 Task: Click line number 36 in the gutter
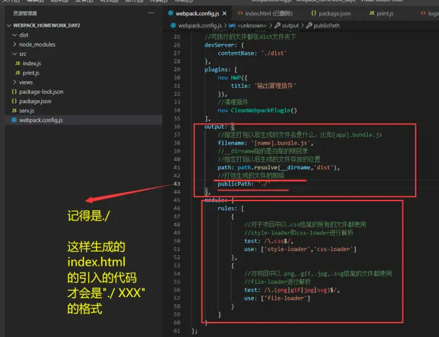pos(177,127)
